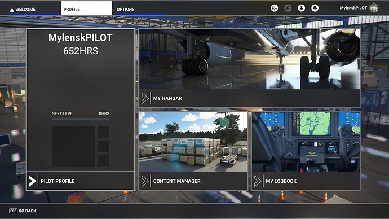
Task: Click the Content Manager cargo crates image
Action: [x=193, y=142]
